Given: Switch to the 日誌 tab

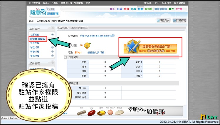Looking at the screenshot, I should [120, 9].
